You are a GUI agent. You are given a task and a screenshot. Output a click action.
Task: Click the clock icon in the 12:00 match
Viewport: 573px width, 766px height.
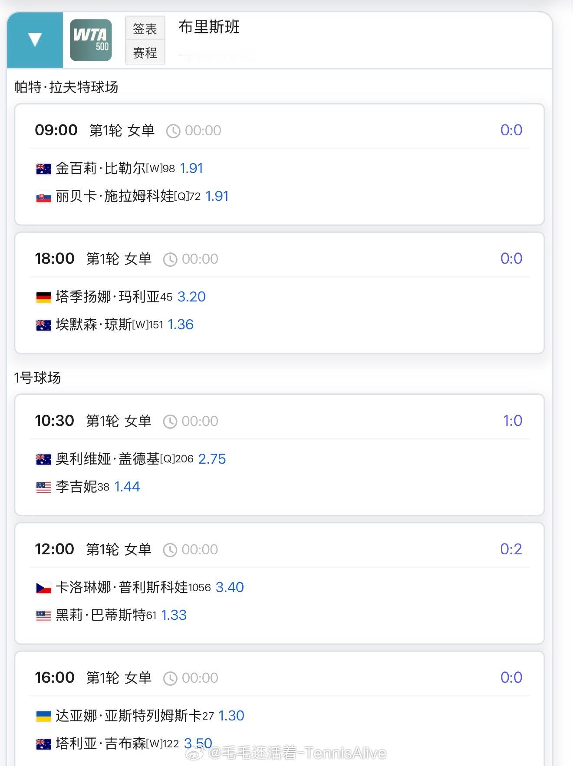point(170,550)
